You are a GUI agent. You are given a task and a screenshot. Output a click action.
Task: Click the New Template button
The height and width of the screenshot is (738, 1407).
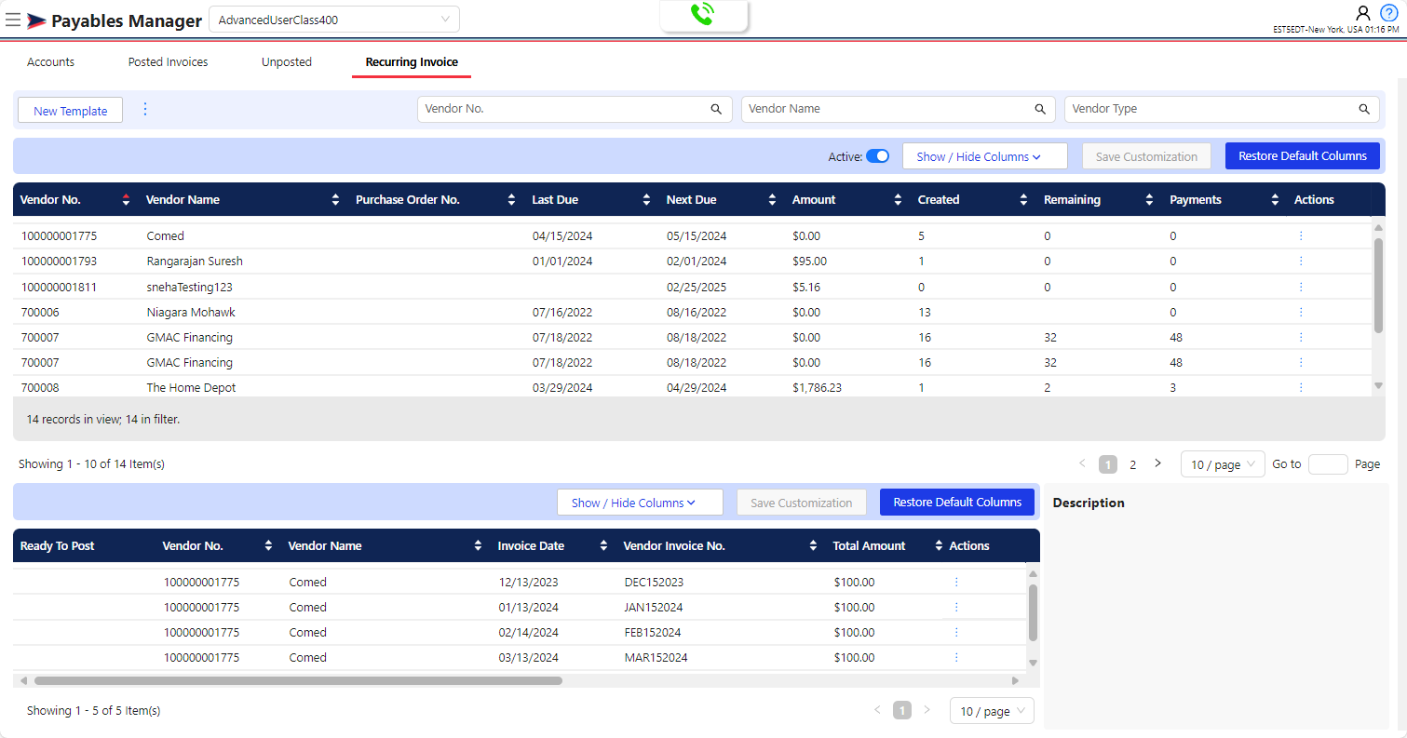click(71, 111)
